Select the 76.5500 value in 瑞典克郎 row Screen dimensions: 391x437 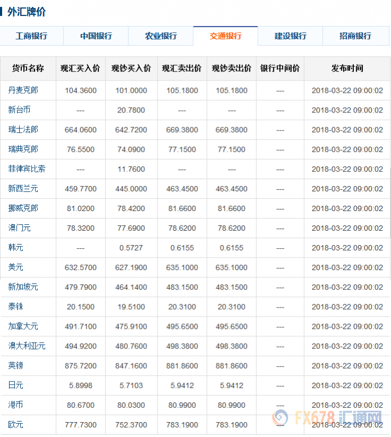(81, 149)
